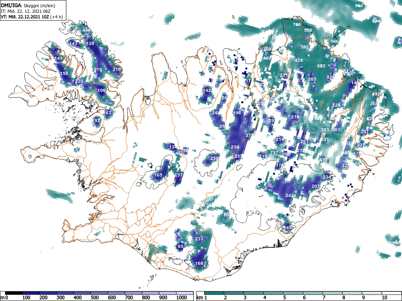Click the visibility value '143' on the map
This screenshot has height=301, width=402.
(73, 43)
